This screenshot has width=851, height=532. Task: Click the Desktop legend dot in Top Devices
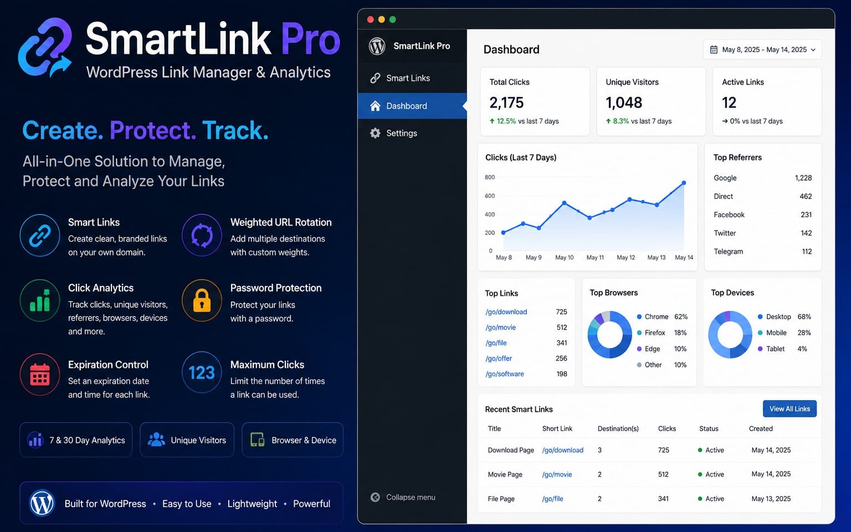click(x=760, y=316)
